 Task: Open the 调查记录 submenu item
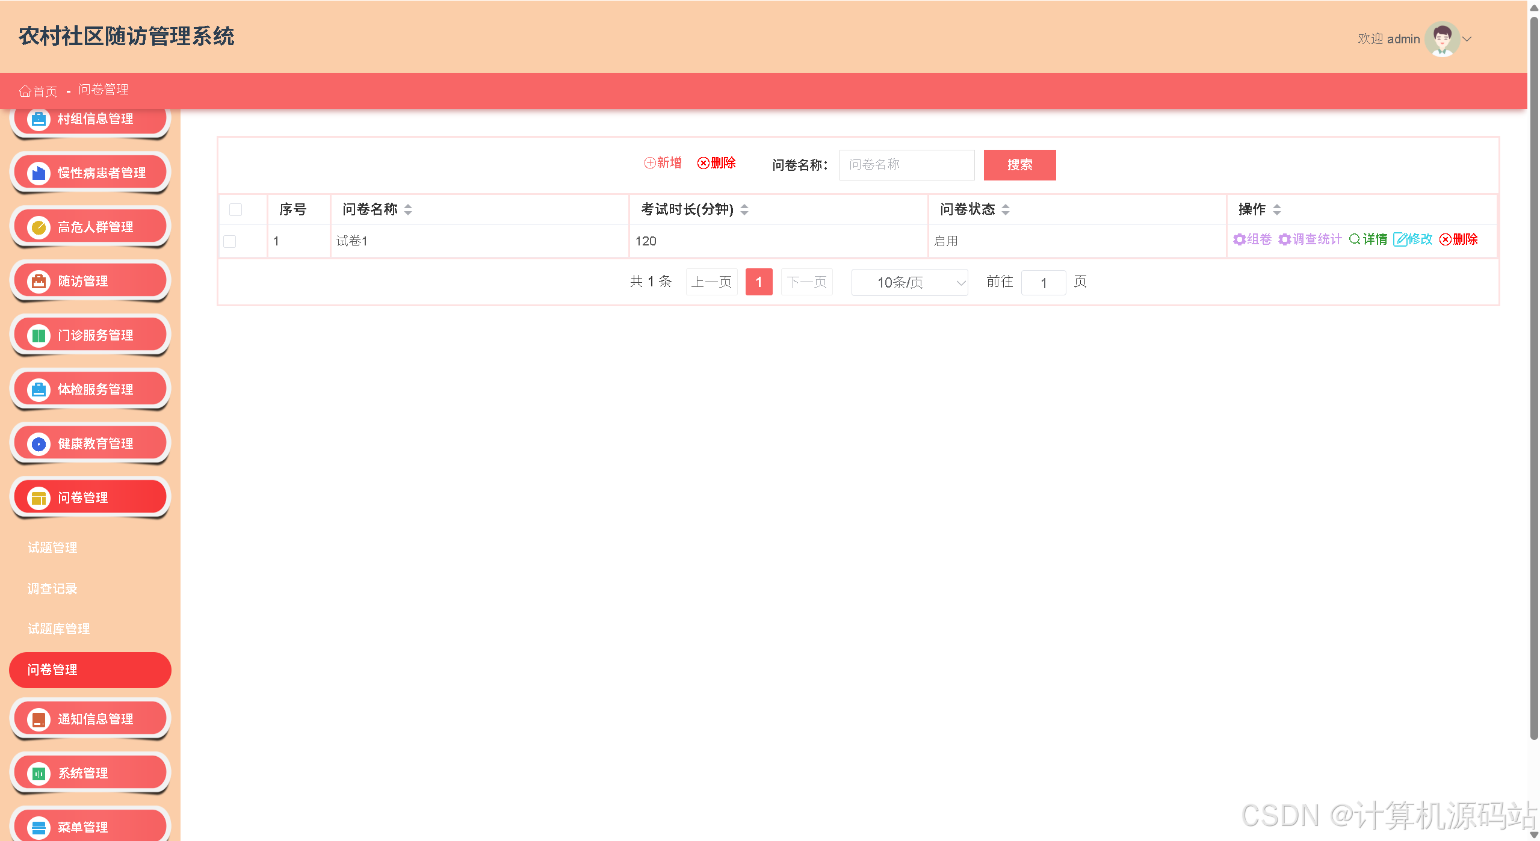click(52, 588)
